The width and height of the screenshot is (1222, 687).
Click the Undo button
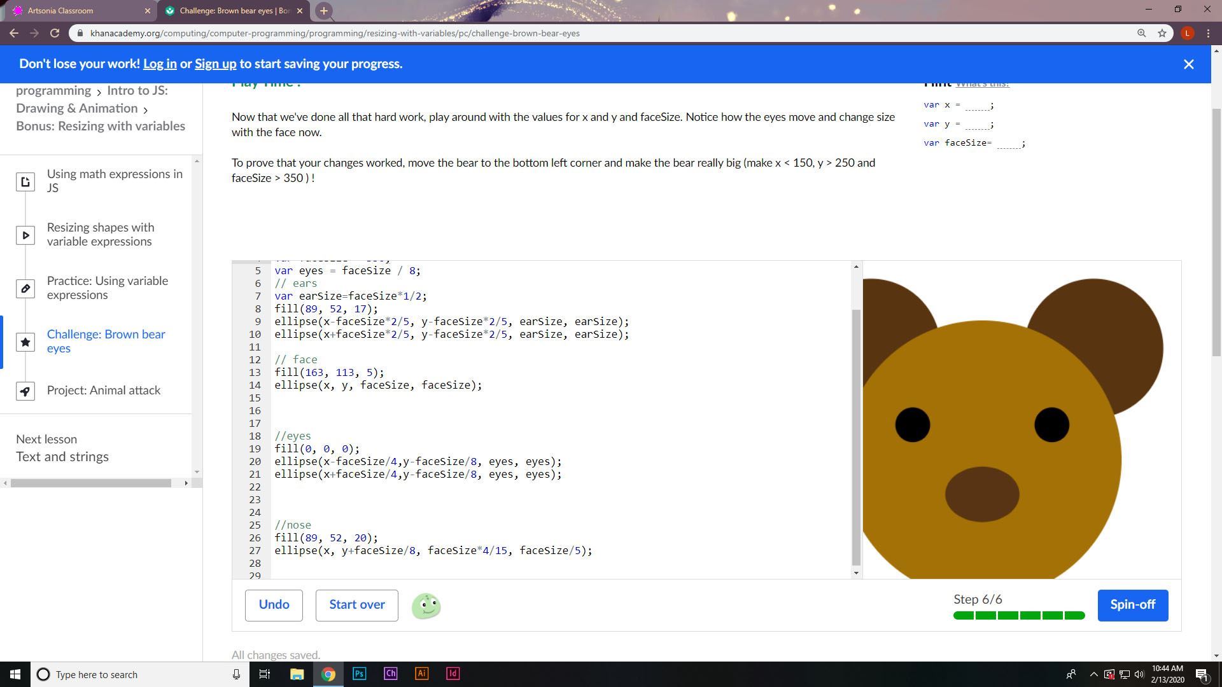click(274, 605)
